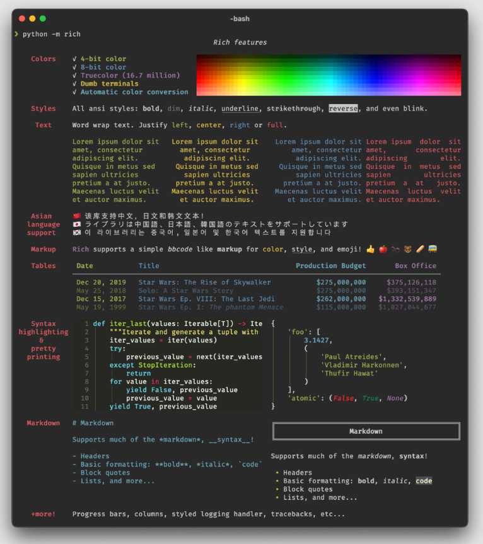Click the 'Colors' section label
This screenshot has height=544, width=483.
point(44,59)
